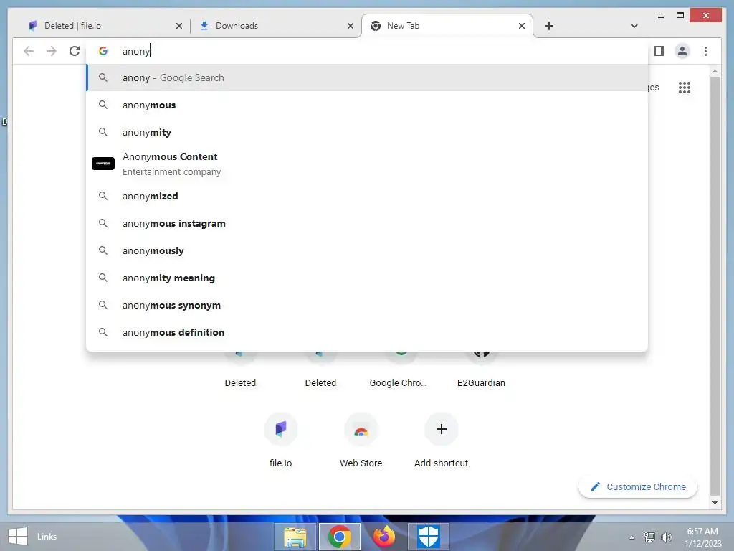
Task: Click the address bar containing 'anony'
Action: click(x=367, y=51)
